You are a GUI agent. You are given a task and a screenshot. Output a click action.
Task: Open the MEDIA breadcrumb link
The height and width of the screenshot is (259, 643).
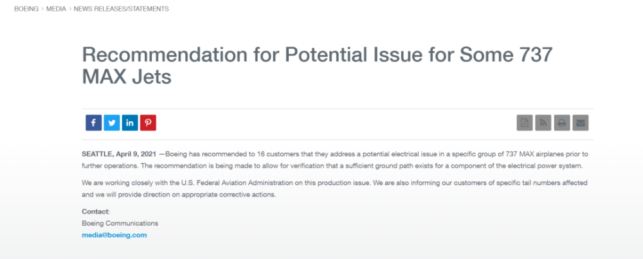[x=56, y=8]
